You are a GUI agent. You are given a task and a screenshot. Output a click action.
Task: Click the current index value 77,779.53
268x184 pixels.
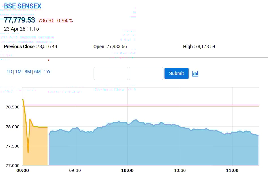coord(20,20)
